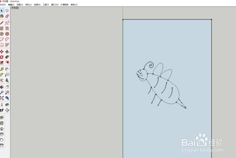Switch to Back view
236x158 pixels.
tap(2, 140)
